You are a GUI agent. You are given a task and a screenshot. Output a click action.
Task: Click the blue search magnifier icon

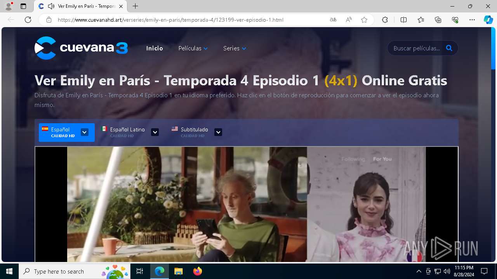pos(449,48)
